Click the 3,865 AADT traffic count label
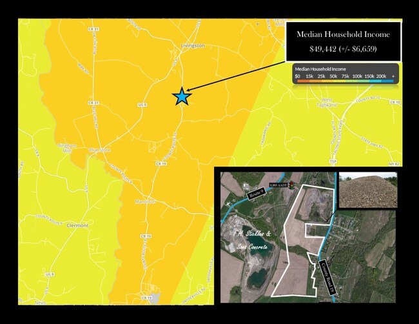 (x=280, y=185)
